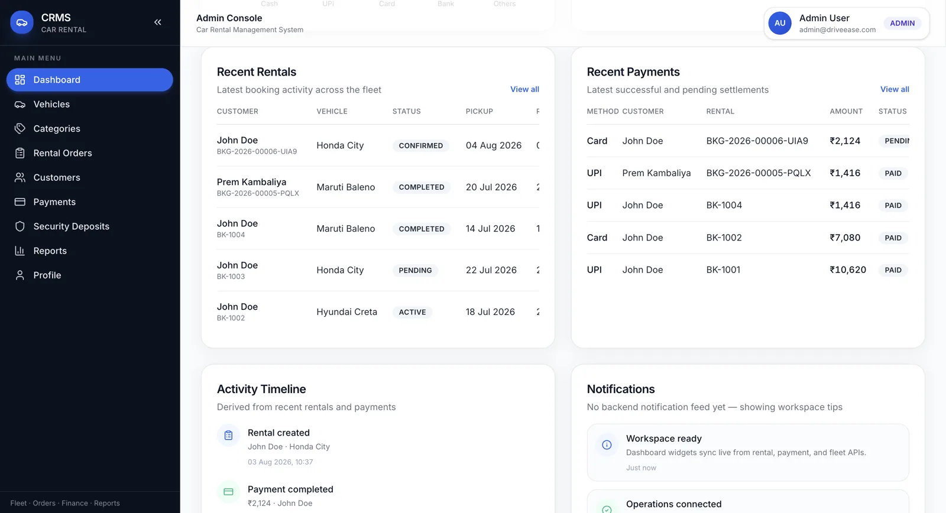
Task: Click the Security Deposits shield icon
Action: pos(20,226)
